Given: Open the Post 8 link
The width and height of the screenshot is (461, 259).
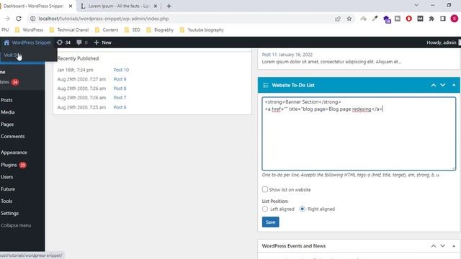Looking at the screenshot, I should (x=120, y=88).
